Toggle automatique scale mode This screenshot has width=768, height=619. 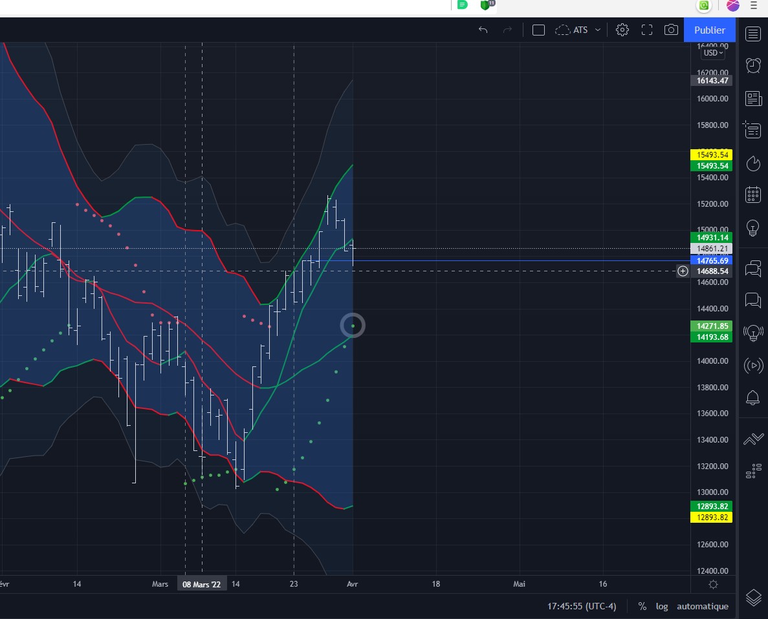[x=703, y=606]
